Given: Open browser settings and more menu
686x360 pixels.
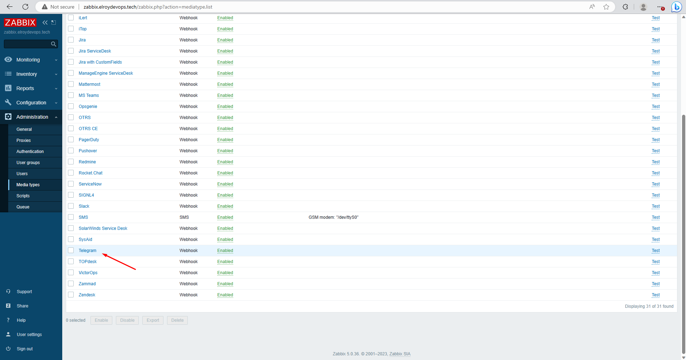Looking at the screenshot, I should (660, 7).
